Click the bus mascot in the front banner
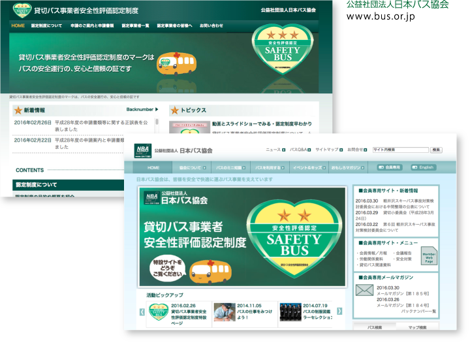The width and height of the screenshot is (470, 343). click(x=211, y=272)
